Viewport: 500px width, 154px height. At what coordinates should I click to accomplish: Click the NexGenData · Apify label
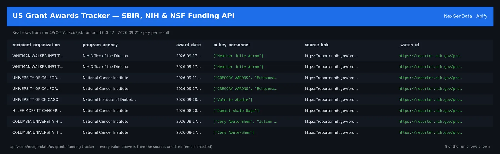(466, 16)
